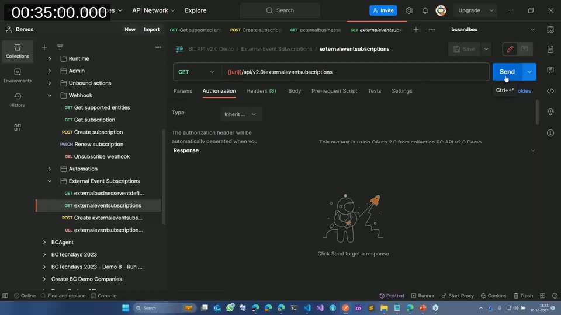Viewport: 561px width, 315px height.
Task: Expand the Create BC Demo Companies collection
Action: click(44, 279)
